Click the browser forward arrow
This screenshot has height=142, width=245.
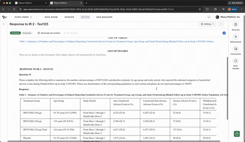[x=9, y=9]
